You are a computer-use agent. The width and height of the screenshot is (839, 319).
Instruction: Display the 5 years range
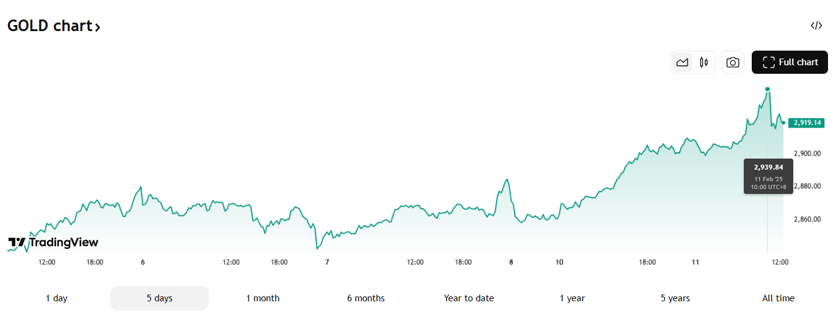675,298
